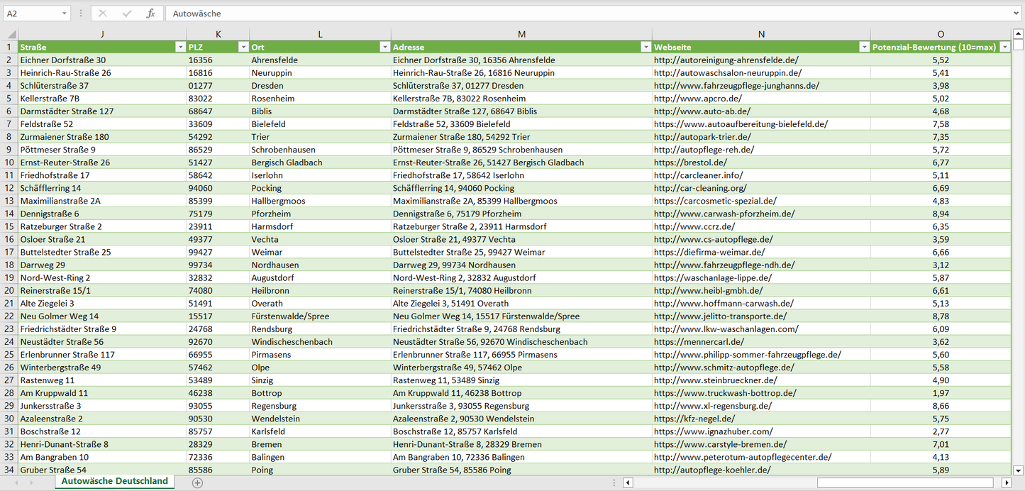This screenshot has height=491, width=1025.
Task: Add a new sheet with plus button
Action: pyautogui.click(x=198, y=482)
